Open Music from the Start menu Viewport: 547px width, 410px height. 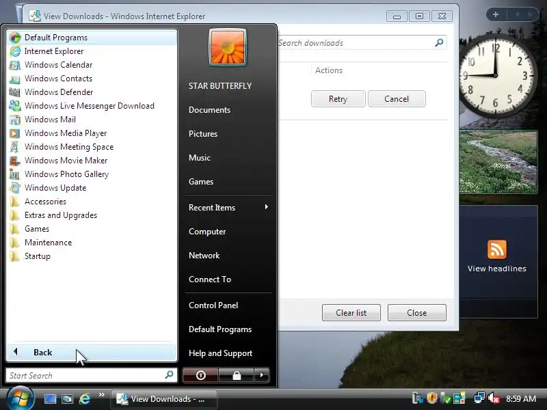(x=200, y=158)
